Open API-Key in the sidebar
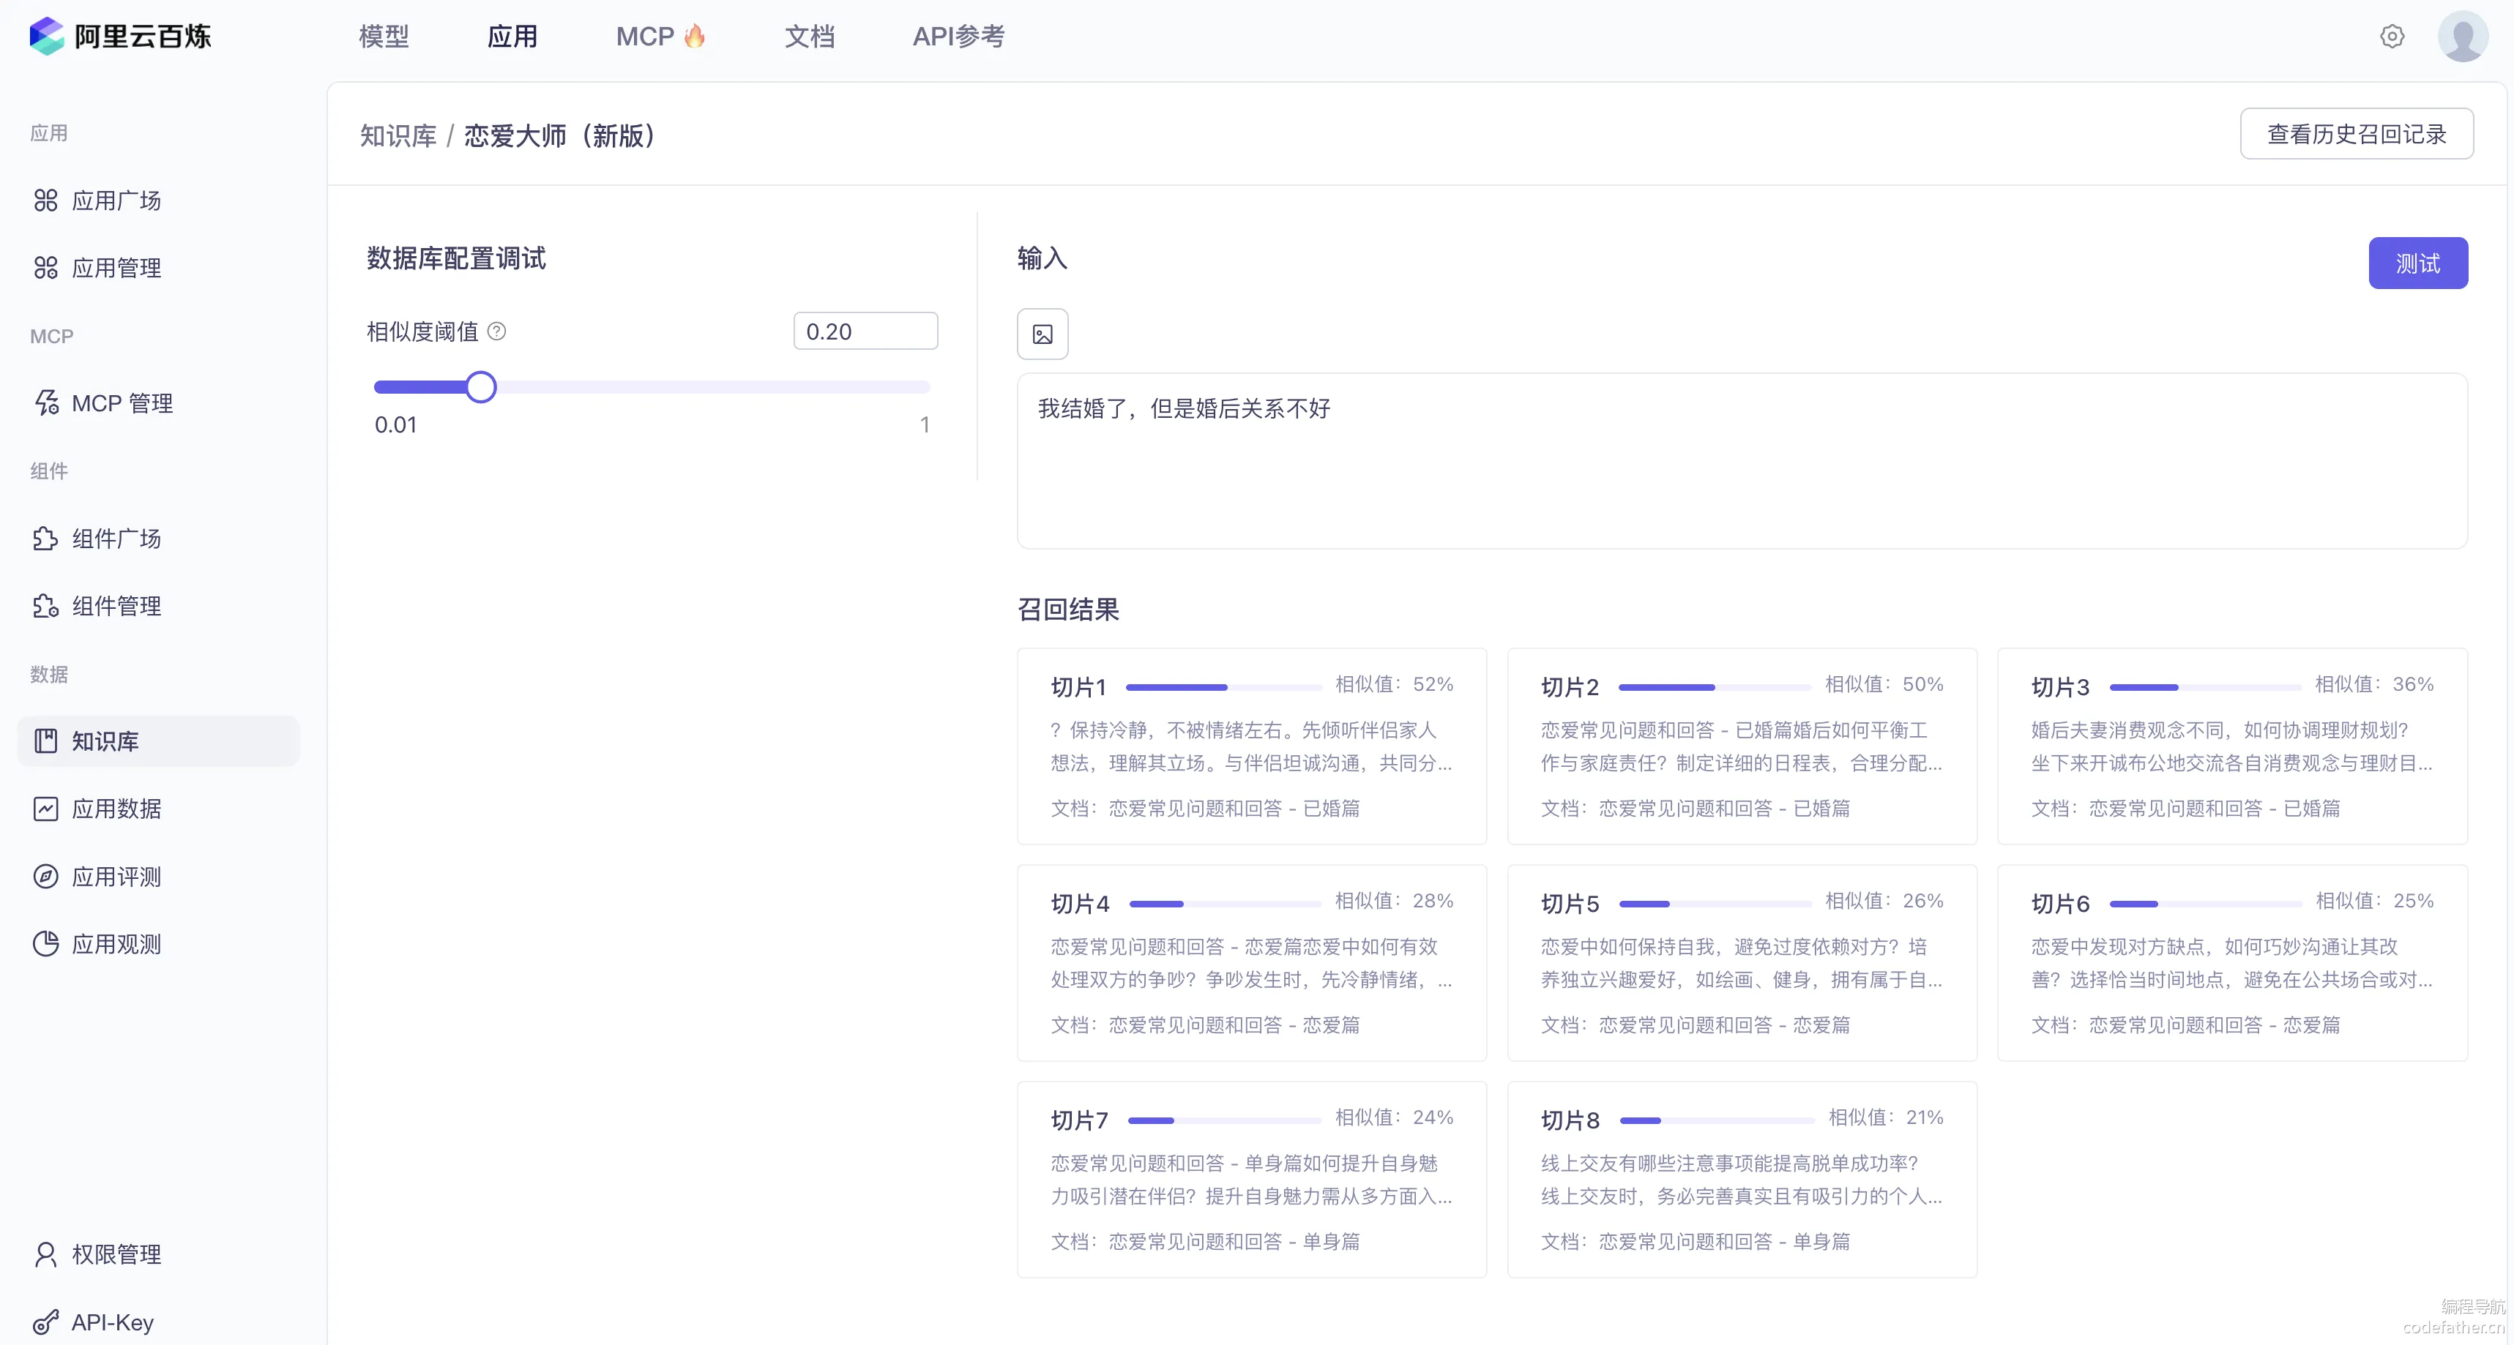Viewport: 2514px width, 1345px height. (x=111, y=1322)
